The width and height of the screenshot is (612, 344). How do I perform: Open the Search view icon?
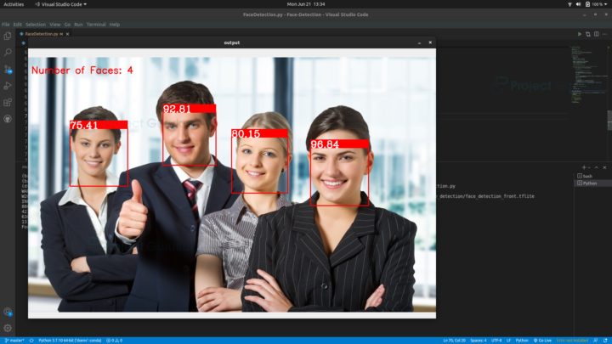tap(8, 53)
